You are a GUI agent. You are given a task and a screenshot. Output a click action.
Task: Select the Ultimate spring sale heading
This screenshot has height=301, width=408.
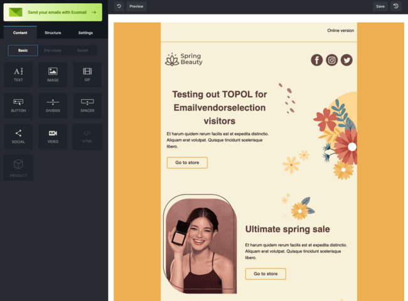pos(287,229)
